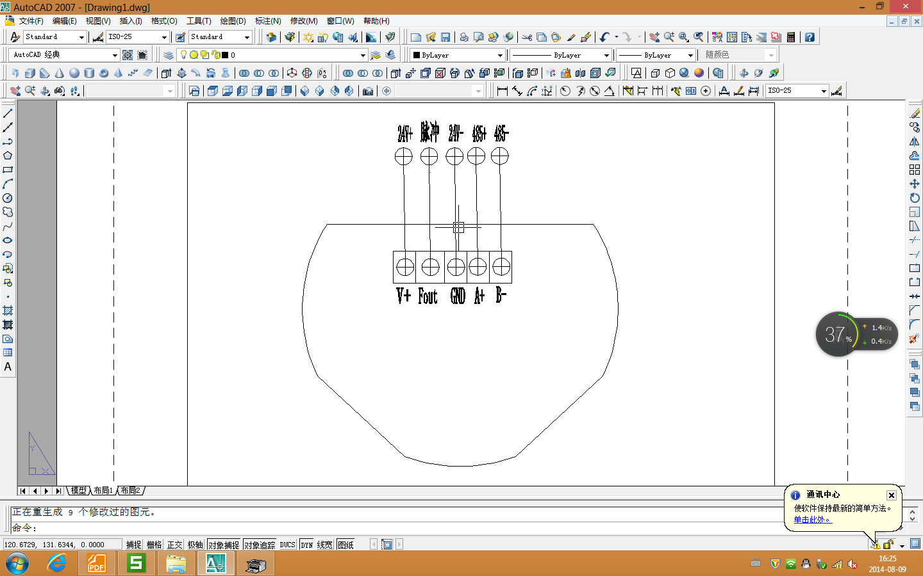
Task: Select the Polygon draw tool
Action: tap(8, 156)
